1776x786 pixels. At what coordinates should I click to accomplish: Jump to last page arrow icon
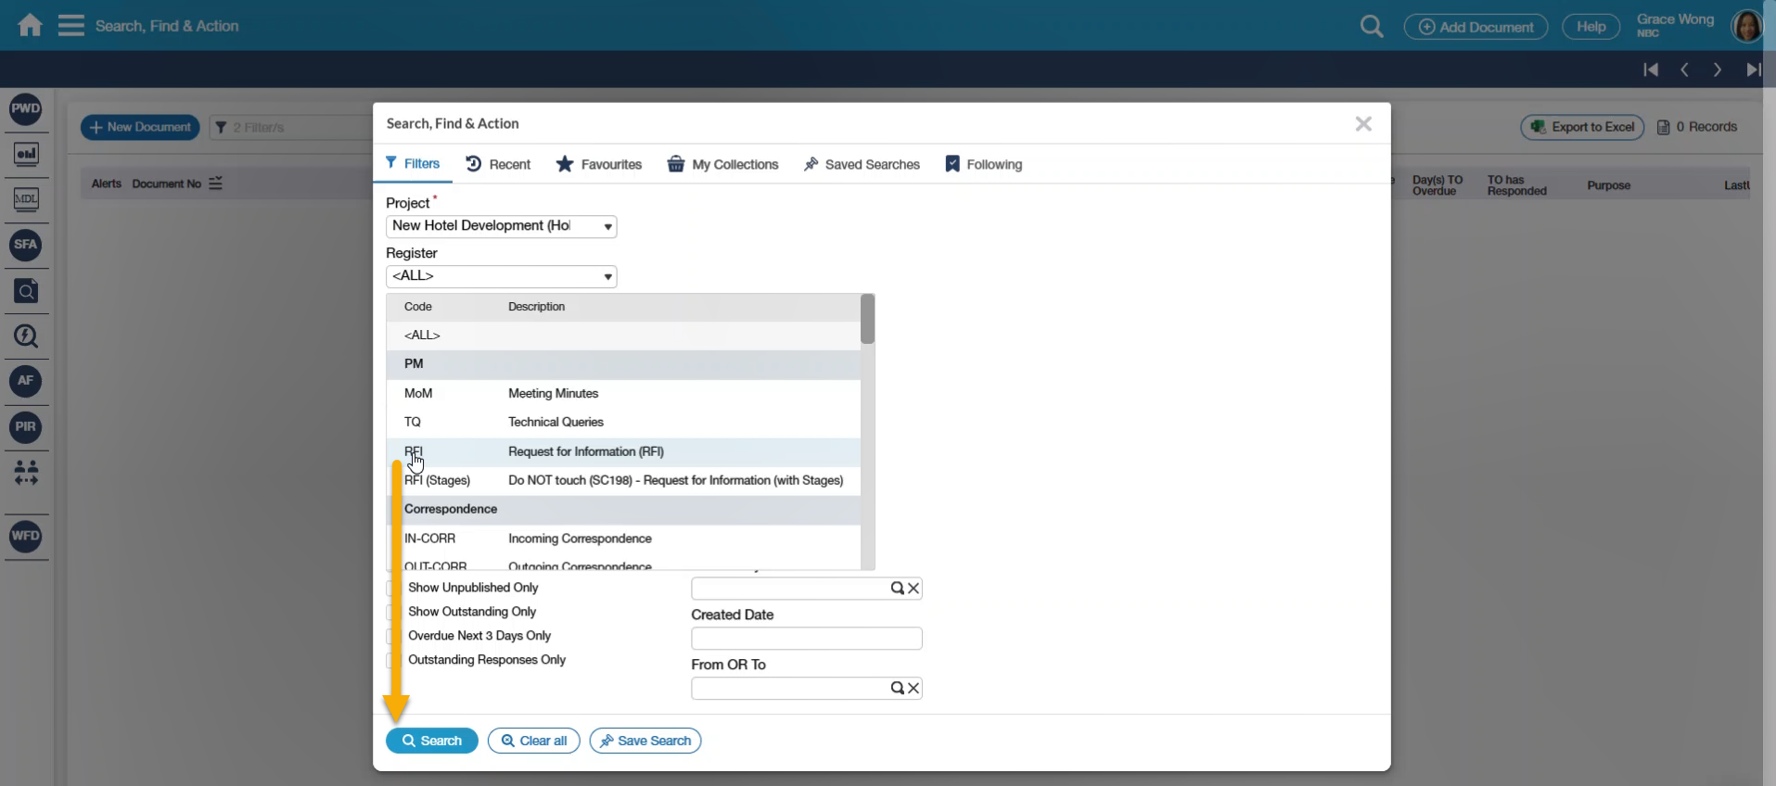click(1752, 70)
